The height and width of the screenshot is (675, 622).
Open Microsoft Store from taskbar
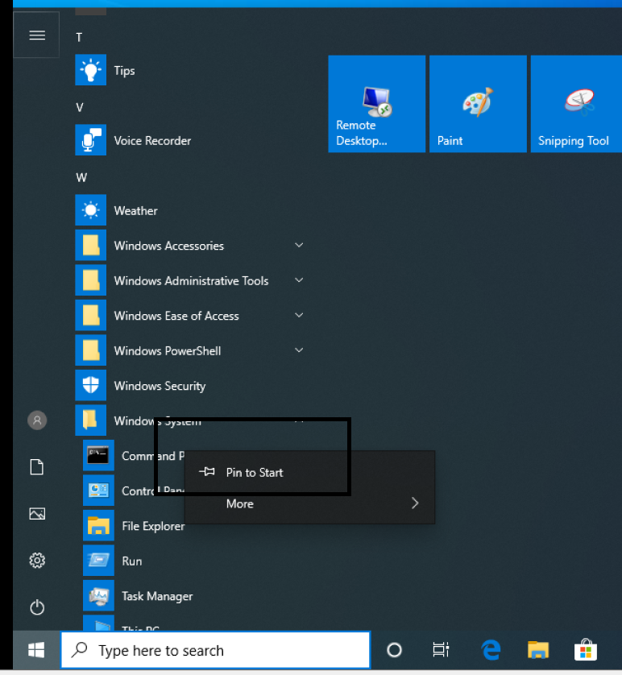586,650
